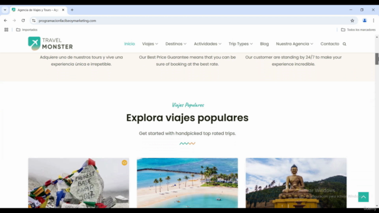Open the Contacto menu item
The width and height of the screenshot is (379, 213).
point(330,44)
